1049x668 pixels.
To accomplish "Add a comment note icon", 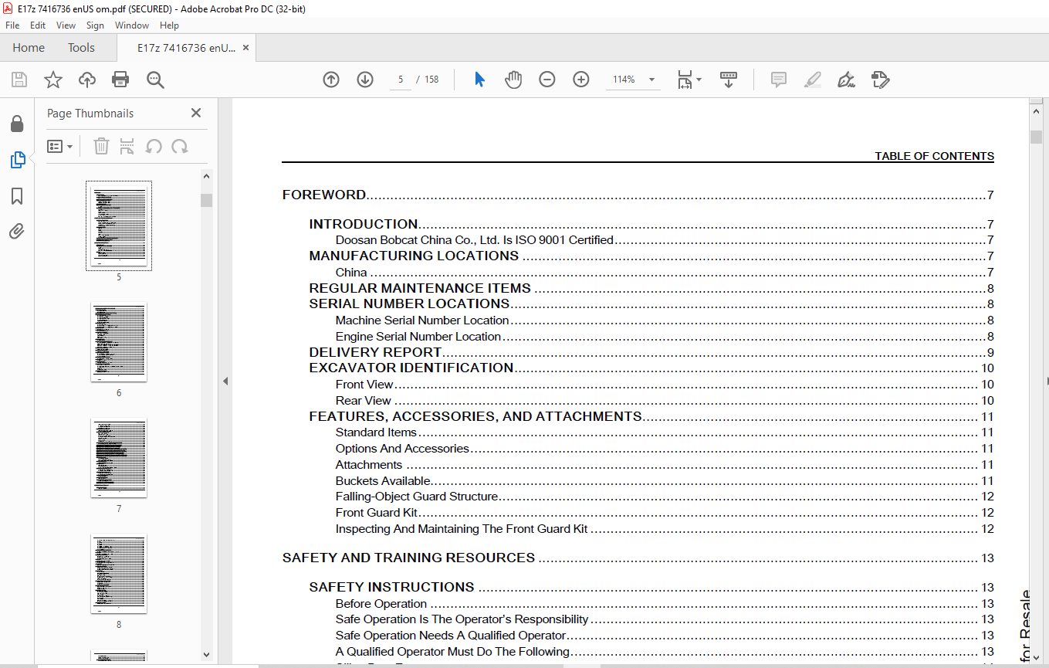I will (x=778, y=80).
